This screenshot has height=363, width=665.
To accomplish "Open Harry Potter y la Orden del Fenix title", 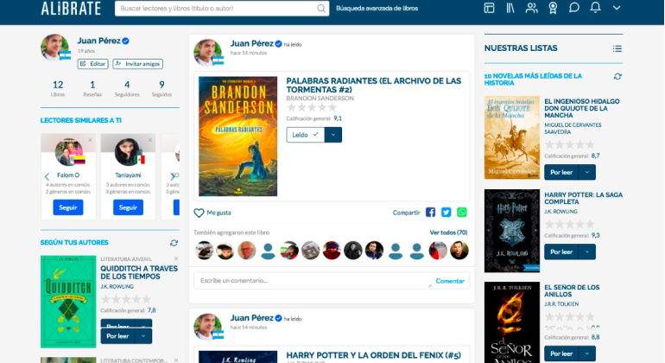I will click(373, 355).
